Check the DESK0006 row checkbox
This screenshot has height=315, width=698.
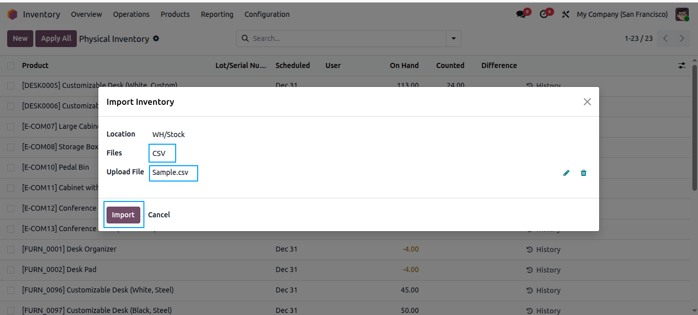[11, 106]
